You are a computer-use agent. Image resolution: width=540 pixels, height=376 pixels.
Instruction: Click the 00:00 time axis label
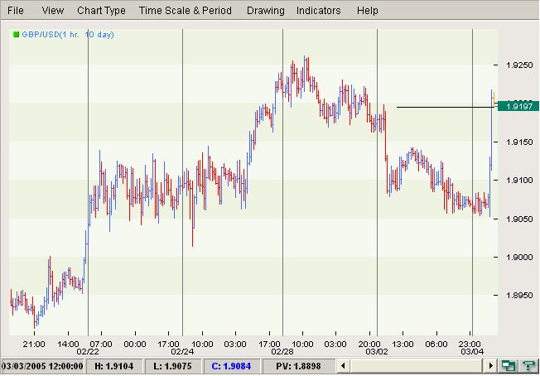[x=135, y=345]
